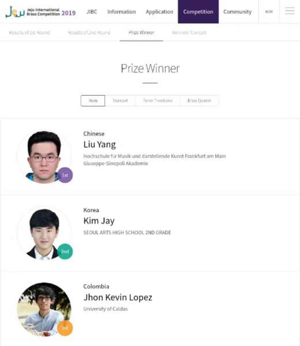Go to Results of 1st Round tab
Image resolution: width=300 pixels, height=346 pixels.
click(x=29, y=33)
